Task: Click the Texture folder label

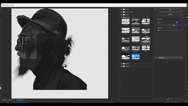Action: point(127,66)
